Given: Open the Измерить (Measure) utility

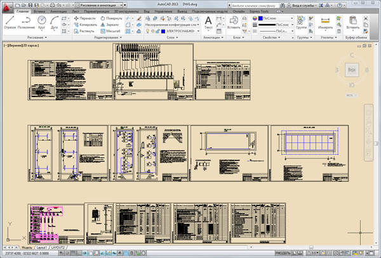Looking at the screenshot, I should [326, 22].
